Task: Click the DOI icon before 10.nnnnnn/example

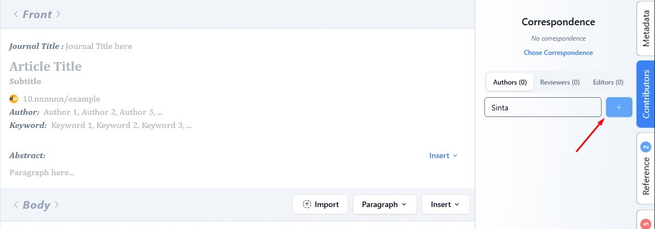Action: (x=14, y=99)
